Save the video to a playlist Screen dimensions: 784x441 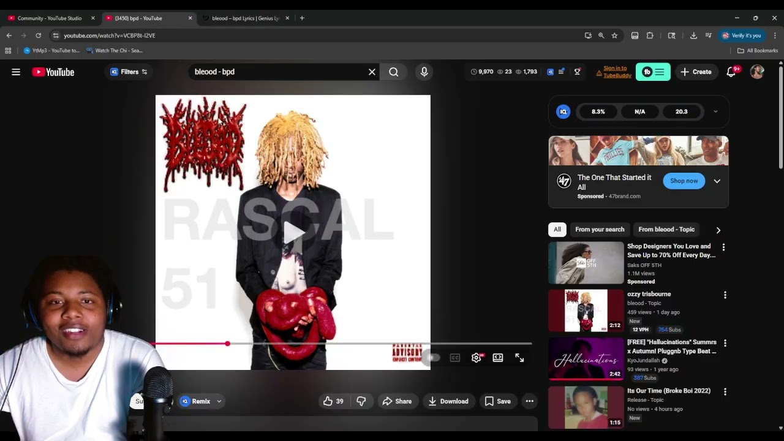498,401
